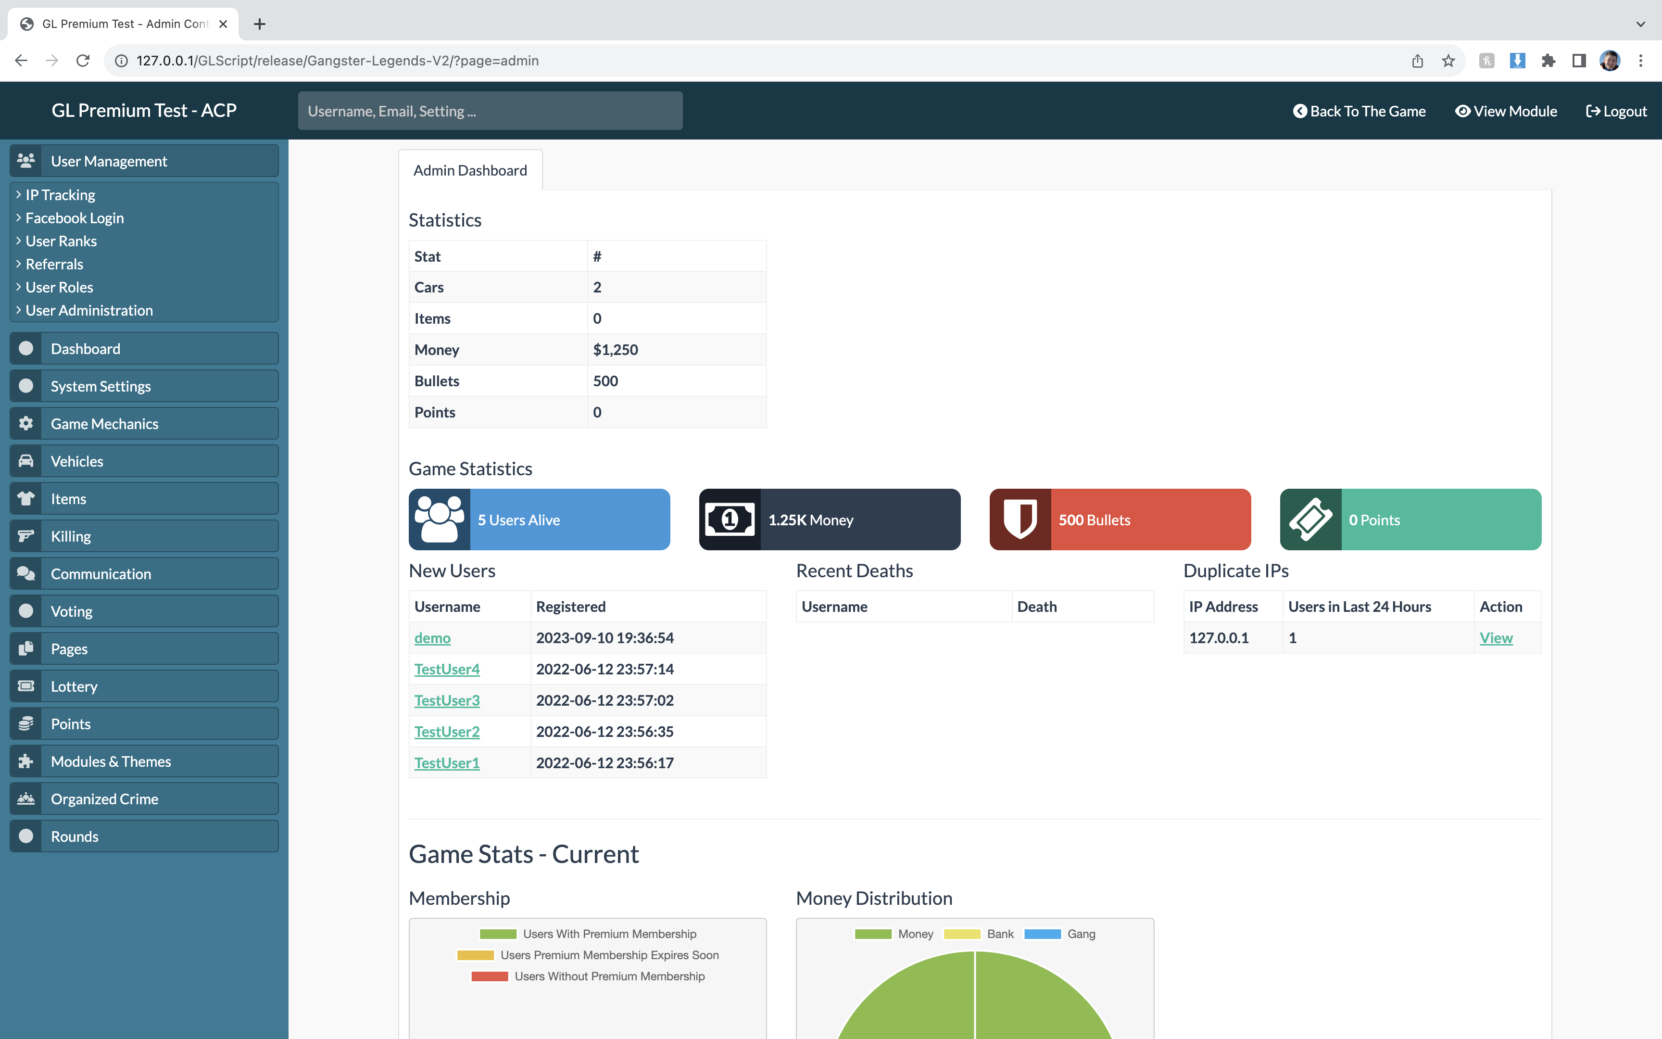Click the User Management people icon
Image resolution: width=1662 pixels, height=1039 pixels.
click(x=26, y=161)
